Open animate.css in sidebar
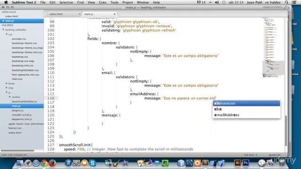 pos(19,39)
